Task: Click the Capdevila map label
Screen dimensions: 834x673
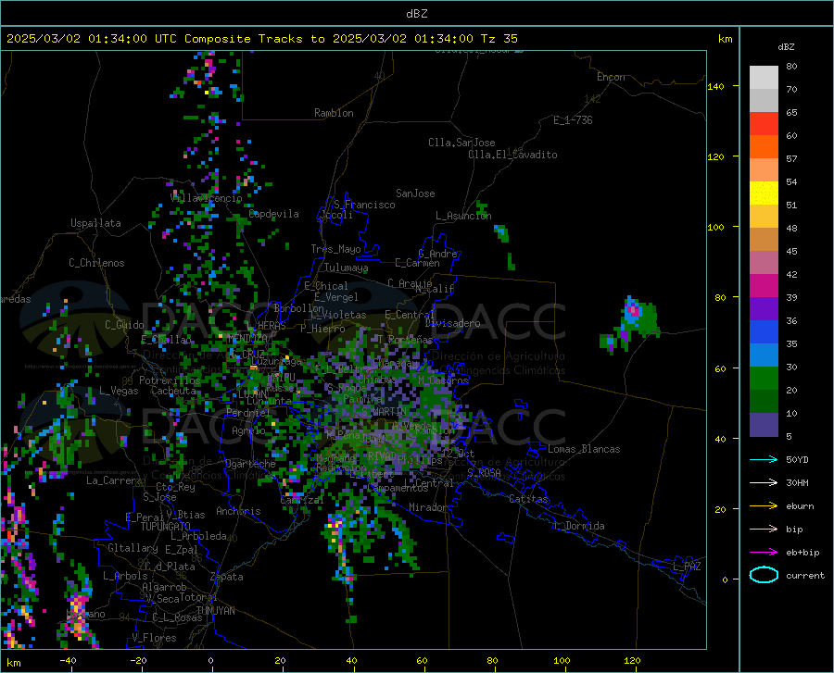Action: (x=273, y=214)
